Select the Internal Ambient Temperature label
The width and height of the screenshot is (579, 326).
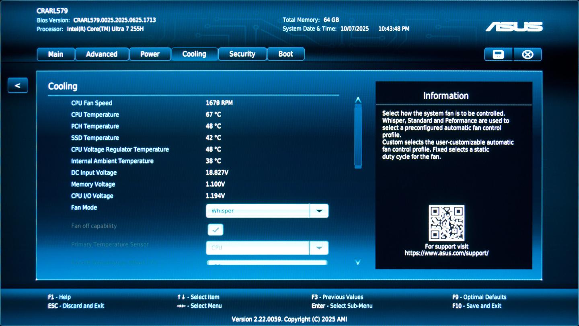click(x=112, y=161)
